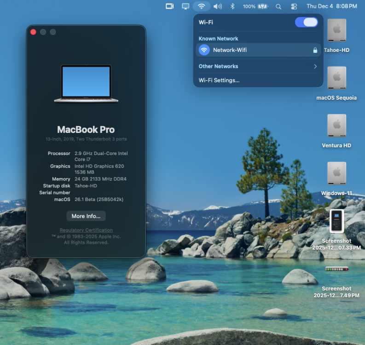Click the Wi-Fi title in the menu panel
The width and height of the screenshot is (365, 345).
(206, 23)
